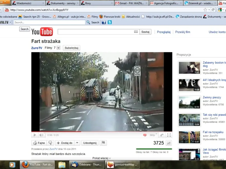Screen dimensions: 226x169
Task: Toggle the expand player size icon
Action: [161, 135]
